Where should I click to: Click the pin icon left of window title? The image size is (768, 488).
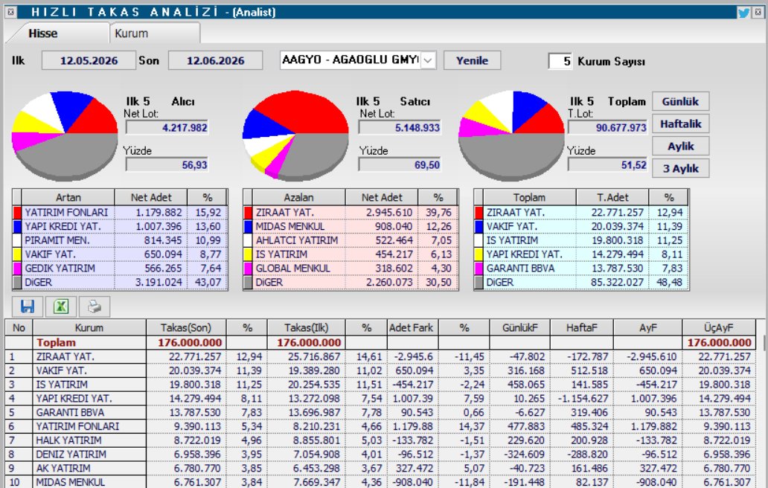(10, 12)
